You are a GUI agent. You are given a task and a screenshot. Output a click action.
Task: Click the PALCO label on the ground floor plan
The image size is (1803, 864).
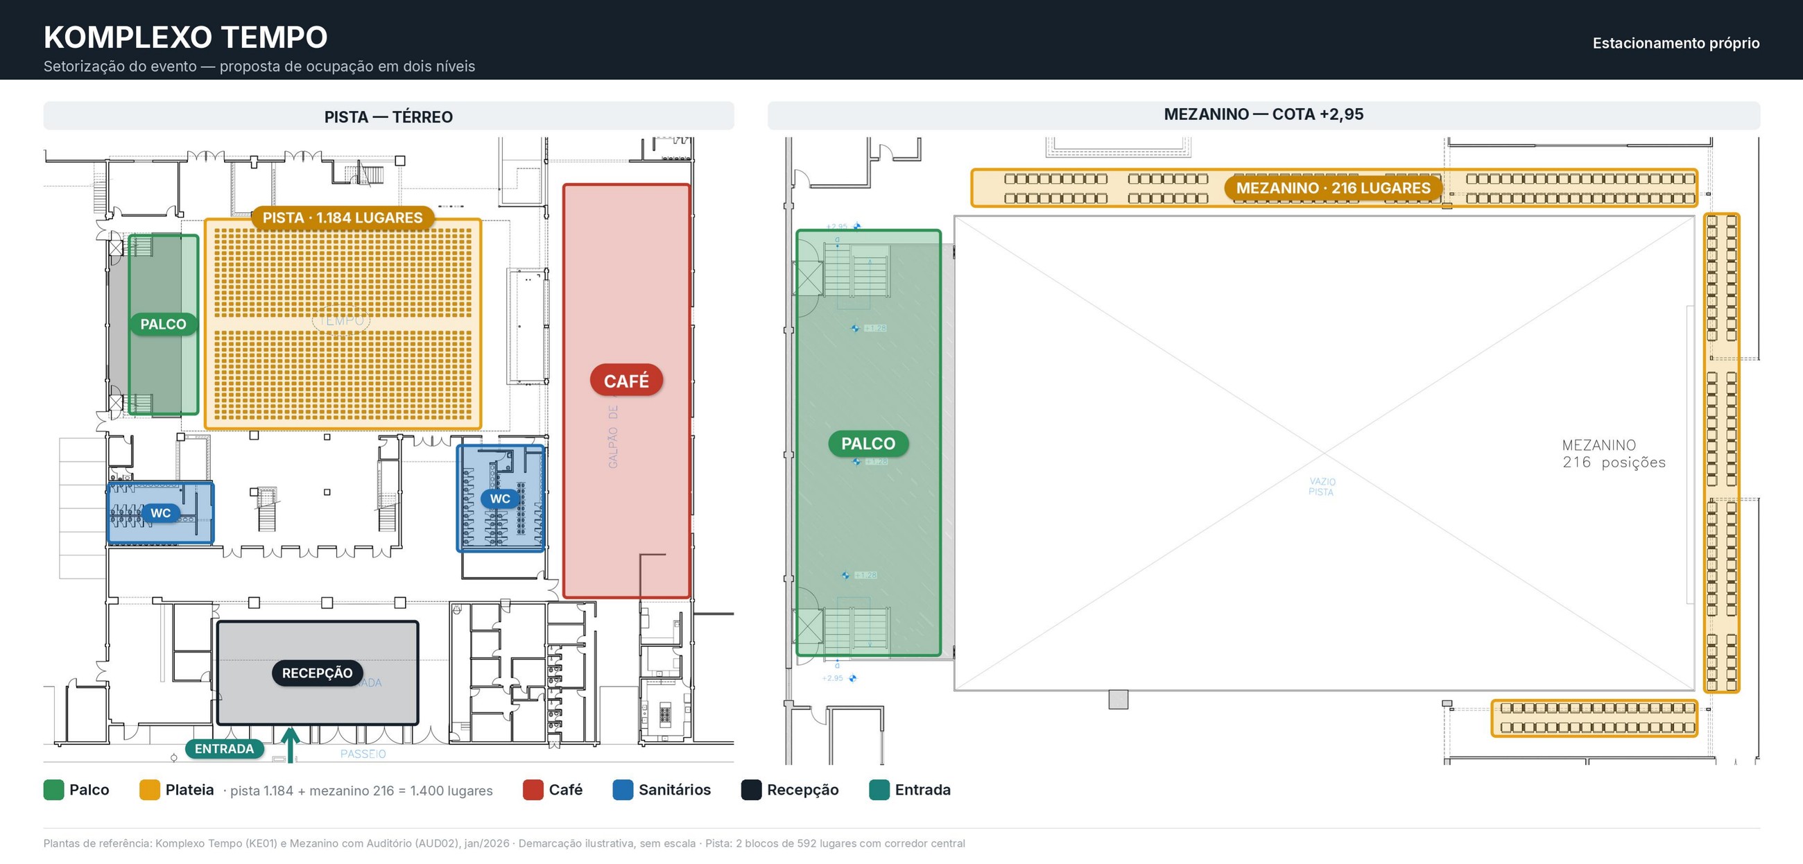(163, 325)
